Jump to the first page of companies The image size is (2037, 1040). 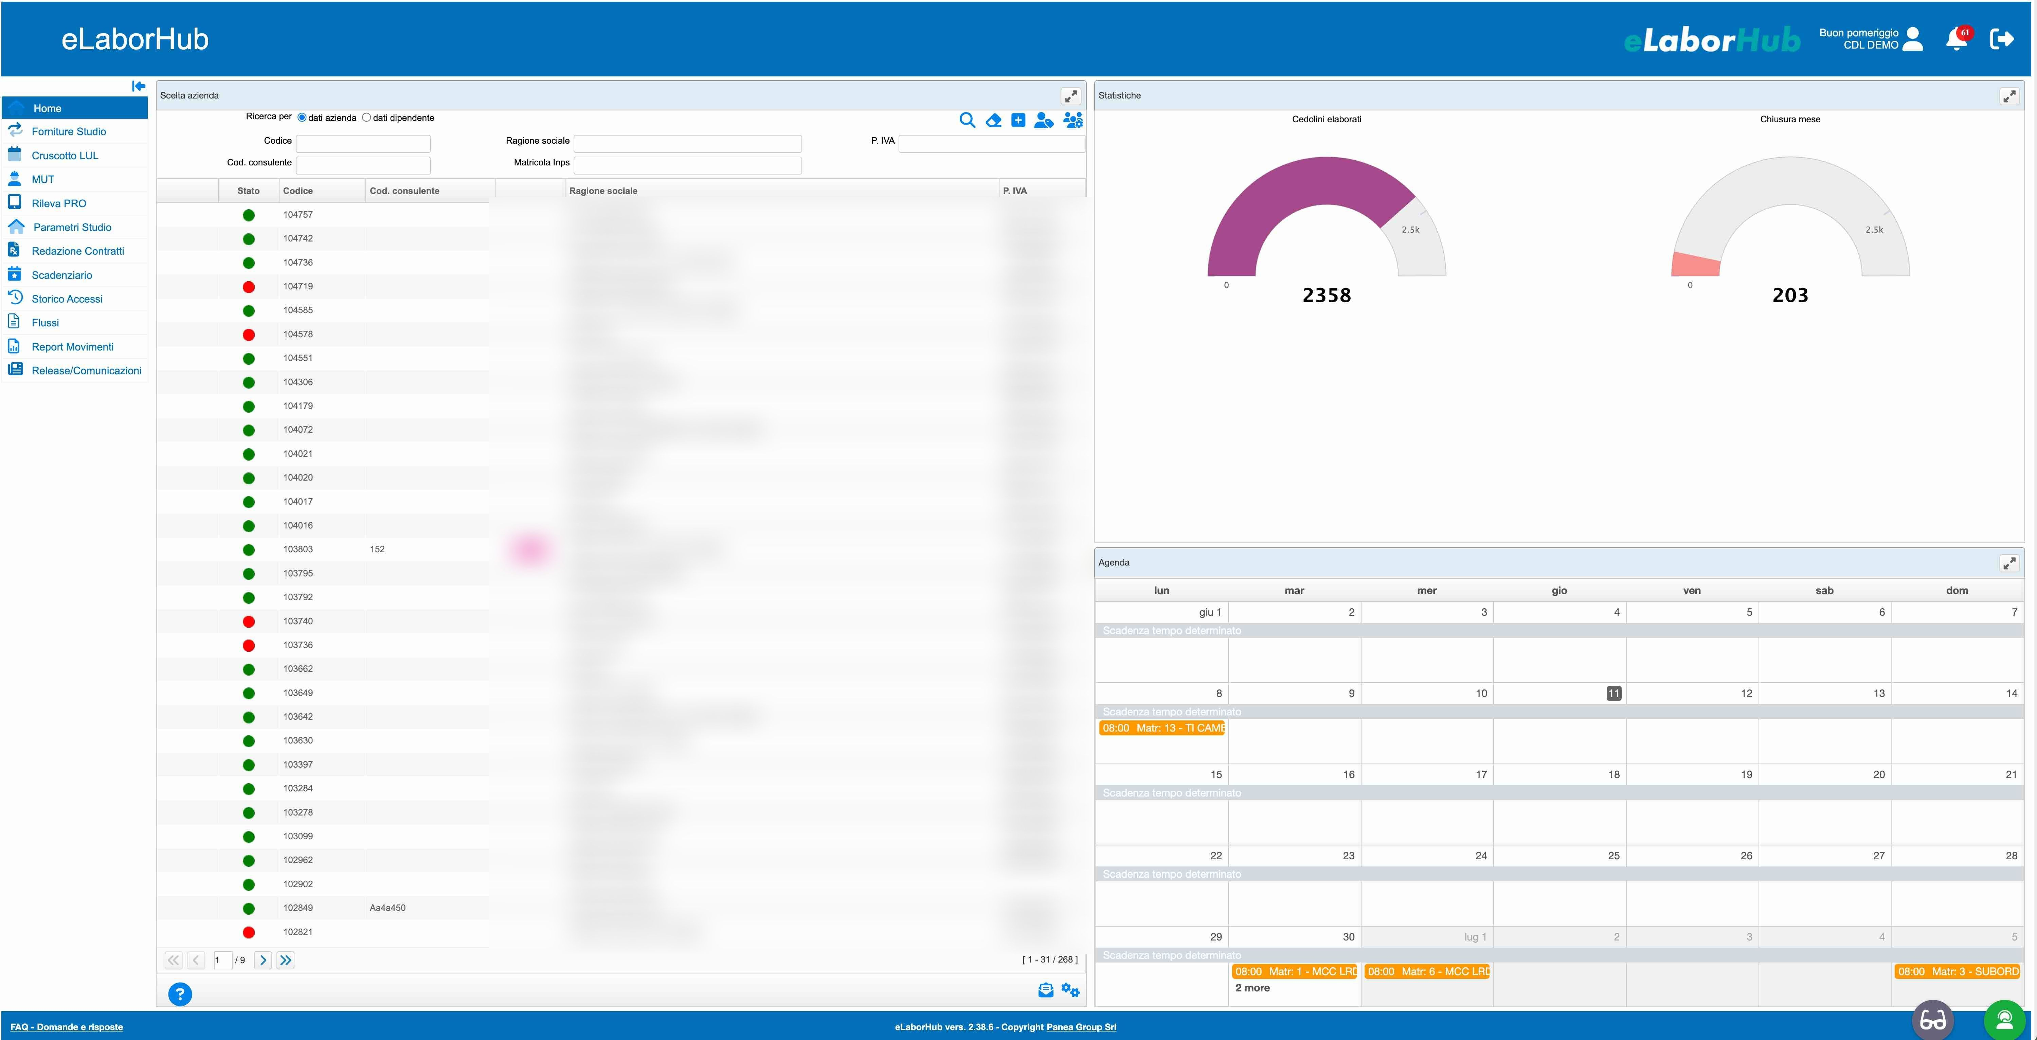(x=173, y=960)
